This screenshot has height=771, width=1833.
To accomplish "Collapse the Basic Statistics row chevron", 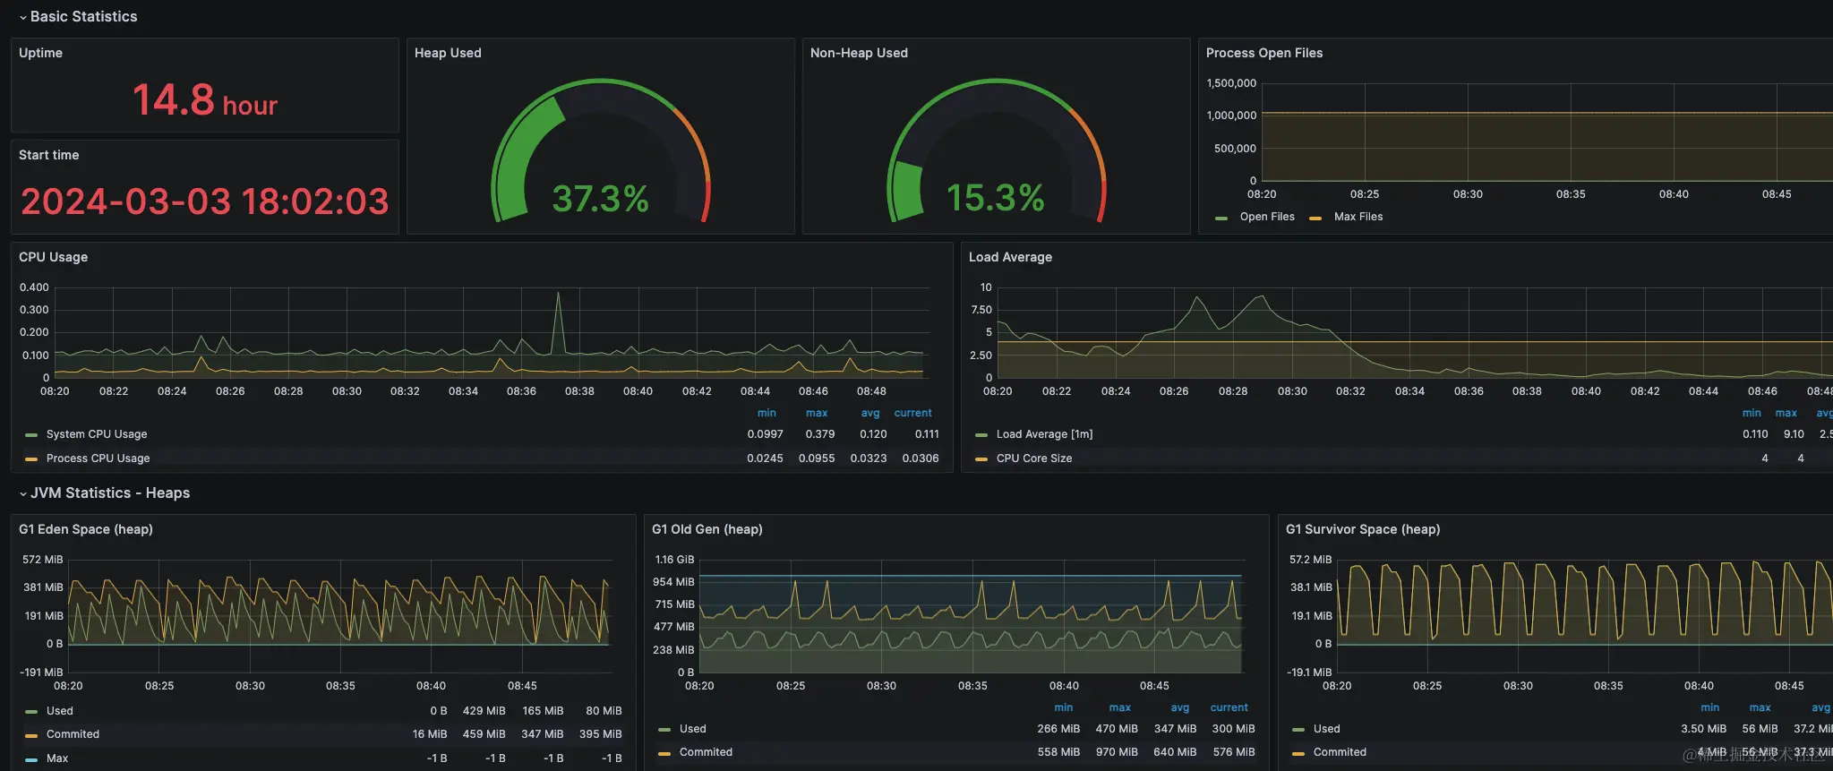I will click(23, 17).
